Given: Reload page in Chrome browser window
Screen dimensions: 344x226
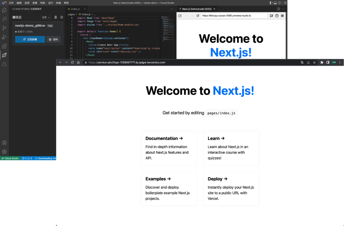Looking at the screenshot, I should [x=72, y=62].
